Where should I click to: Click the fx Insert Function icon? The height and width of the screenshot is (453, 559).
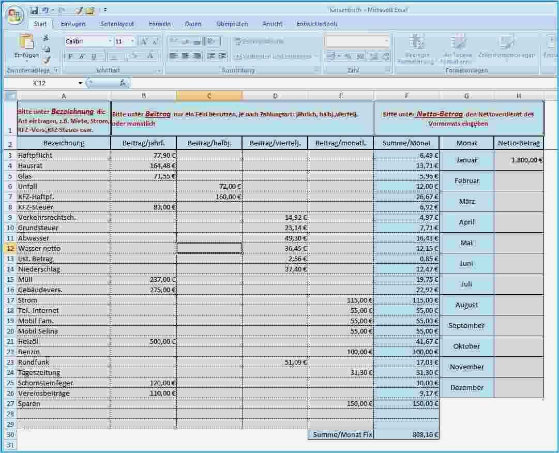[122, 83]
